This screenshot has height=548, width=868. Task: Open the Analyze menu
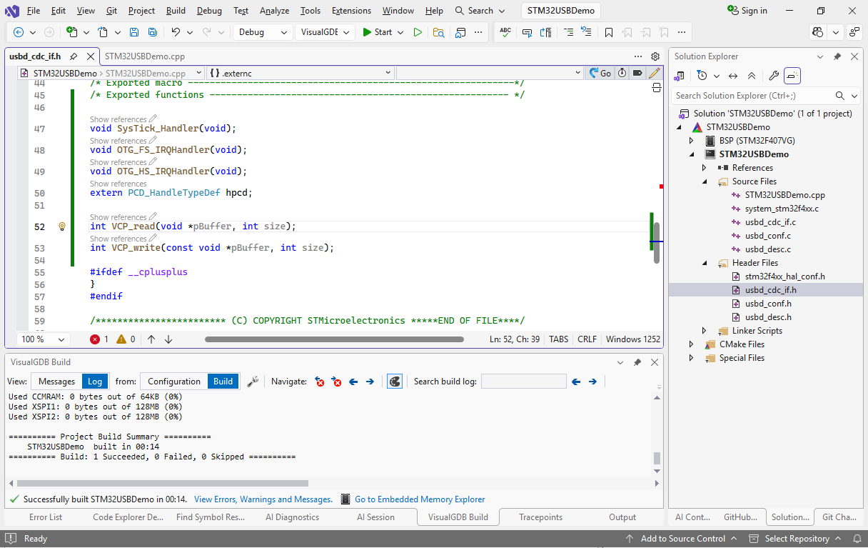274,11
